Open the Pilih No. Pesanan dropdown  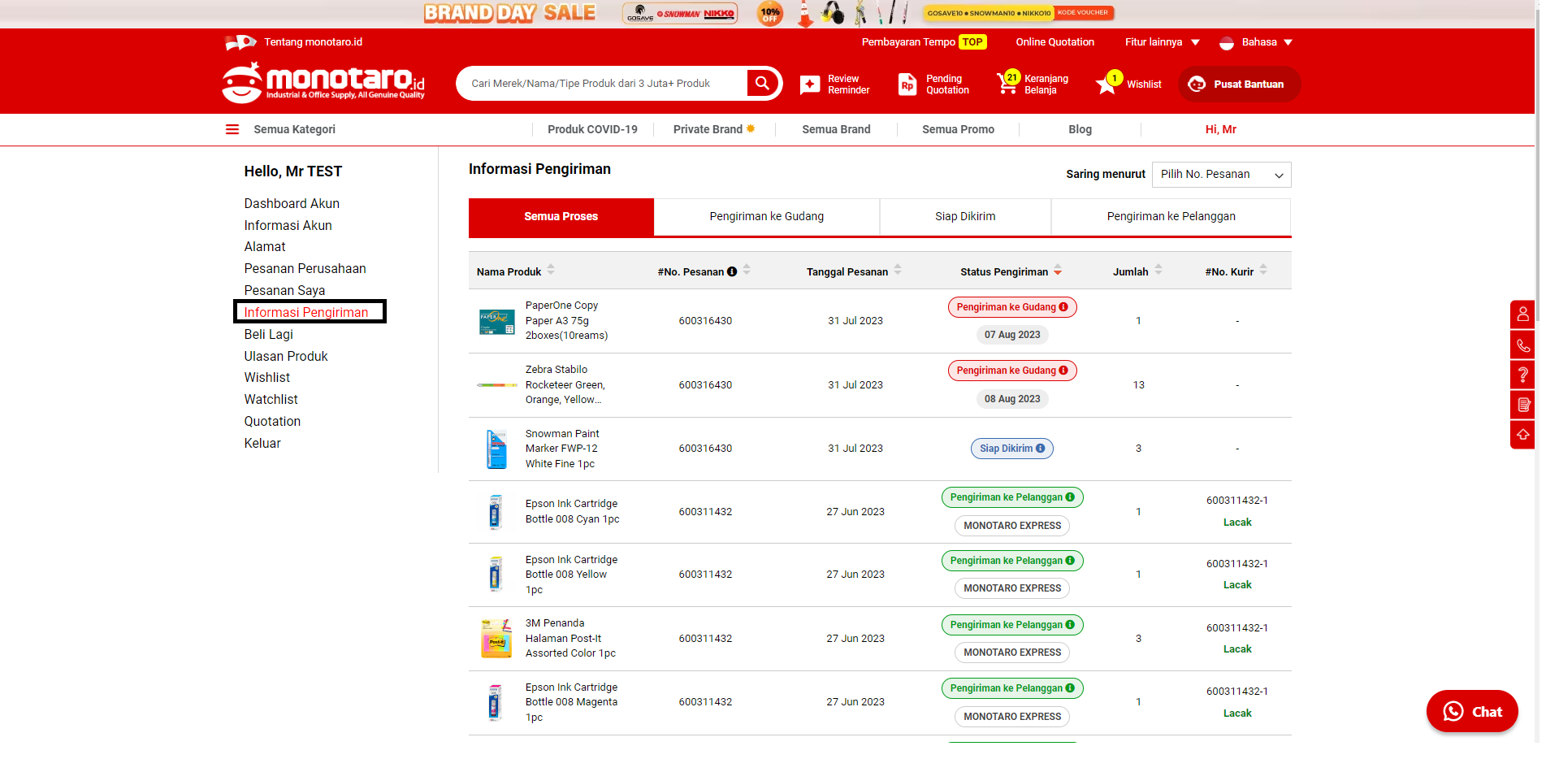[1221, 175]
